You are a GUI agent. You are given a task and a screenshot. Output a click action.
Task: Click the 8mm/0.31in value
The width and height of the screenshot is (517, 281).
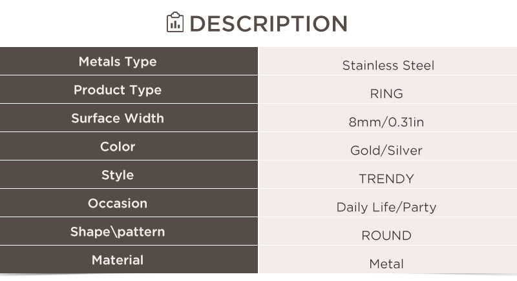coord(386,122)
